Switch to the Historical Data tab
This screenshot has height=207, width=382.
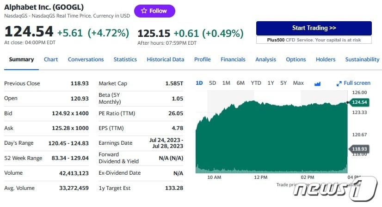click(166, 59)
